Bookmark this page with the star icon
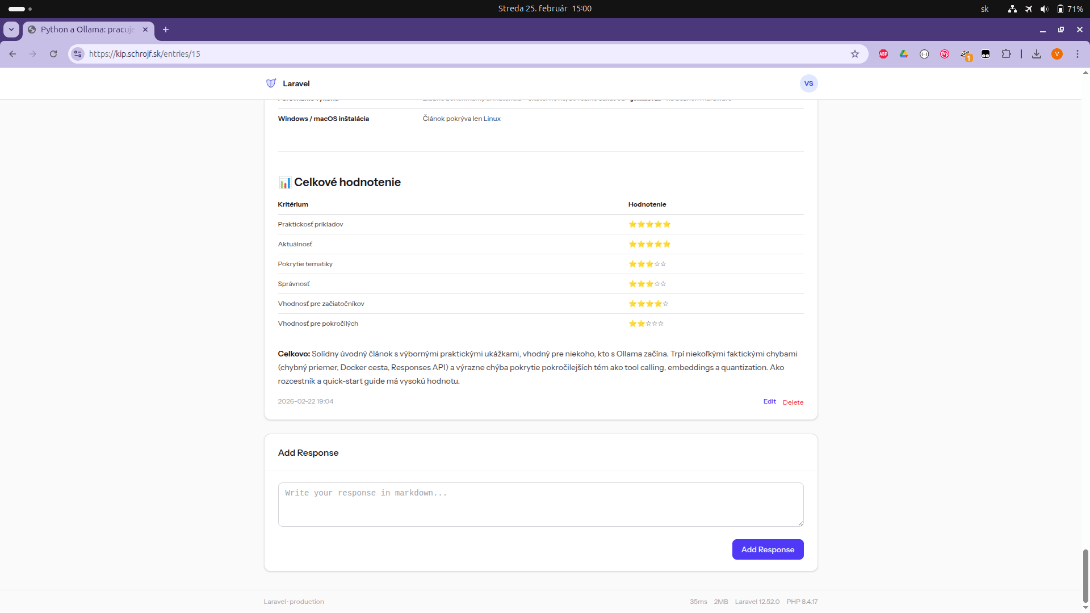Screen dimensions: 1090x613 (855, 54)
